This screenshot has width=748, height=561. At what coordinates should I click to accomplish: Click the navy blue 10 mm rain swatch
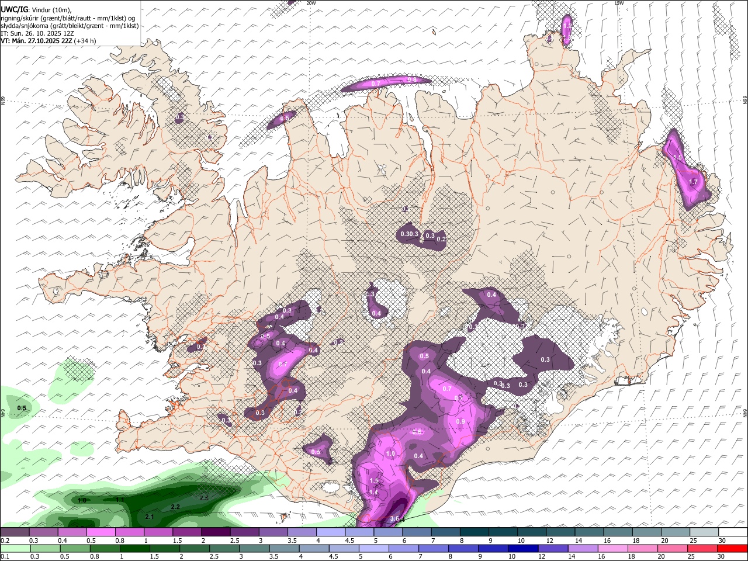coord(523,549)
